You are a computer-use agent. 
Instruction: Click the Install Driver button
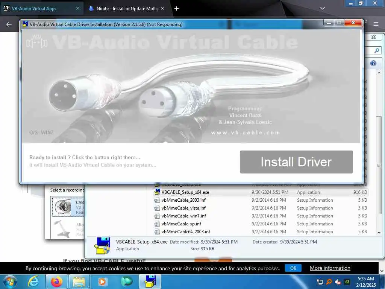[x=296, y=162]
